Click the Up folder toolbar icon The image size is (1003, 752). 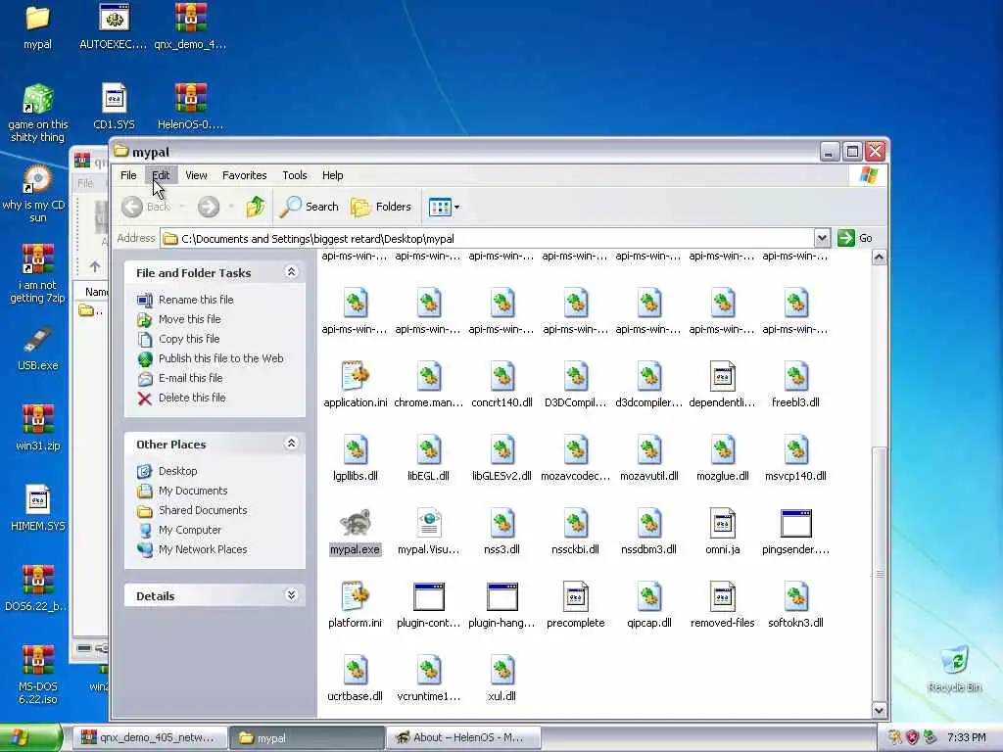[256, 207]
